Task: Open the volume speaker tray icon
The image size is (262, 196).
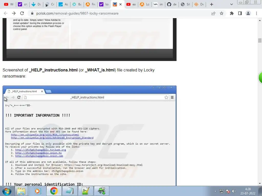Action: click(234, 191)
